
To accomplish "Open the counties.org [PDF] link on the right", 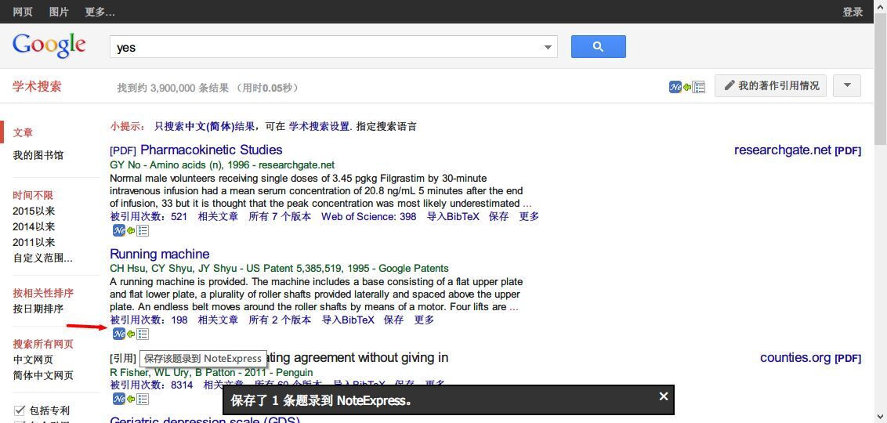I will [811, 358].
